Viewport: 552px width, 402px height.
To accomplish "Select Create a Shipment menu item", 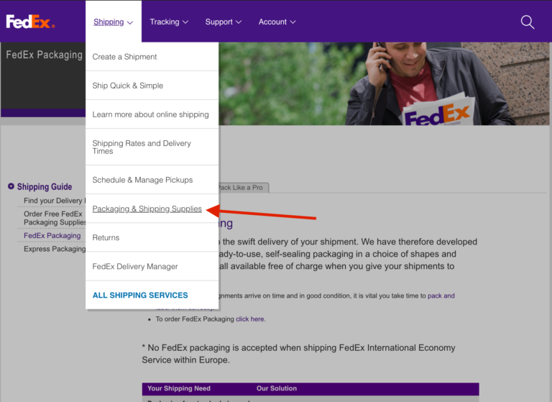I will tap(124, 57).
